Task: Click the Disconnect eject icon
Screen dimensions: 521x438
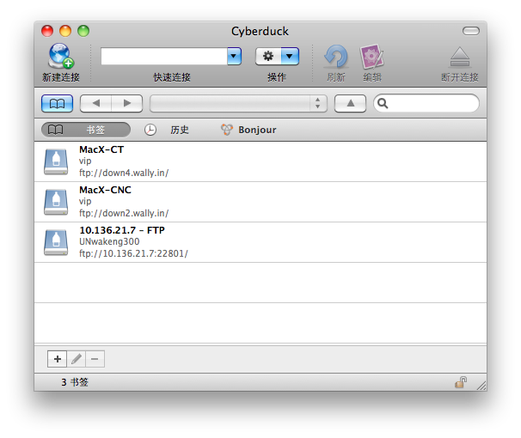Action: 460,57
